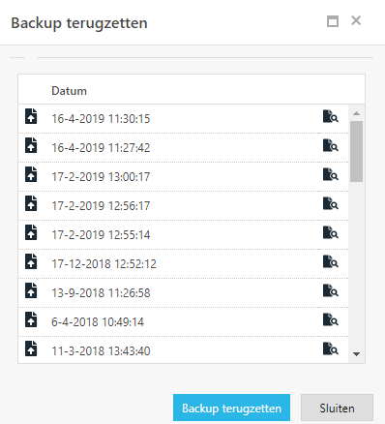
Task: Click the scroll down arrow in list
Action: tap(356, 354)
